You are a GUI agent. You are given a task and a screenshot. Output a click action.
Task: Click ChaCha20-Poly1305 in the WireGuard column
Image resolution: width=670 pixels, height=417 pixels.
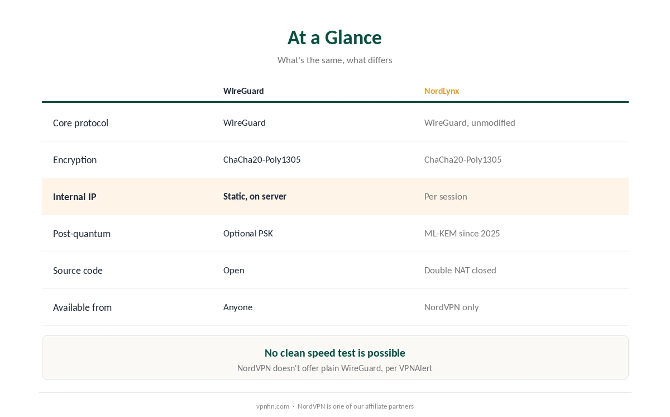[262, 159]
